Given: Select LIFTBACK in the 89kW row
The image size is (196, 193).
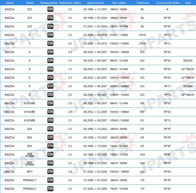Looking at the screenshot, I should tap(188, 69).
